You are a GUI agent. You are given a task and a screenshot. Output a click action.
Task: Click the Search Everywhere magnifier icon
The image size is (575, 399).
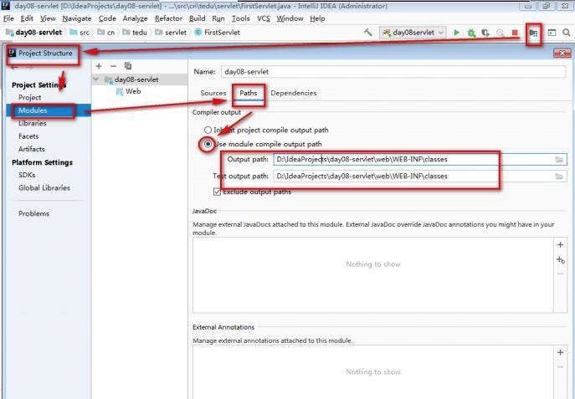(x=566, y=33)
